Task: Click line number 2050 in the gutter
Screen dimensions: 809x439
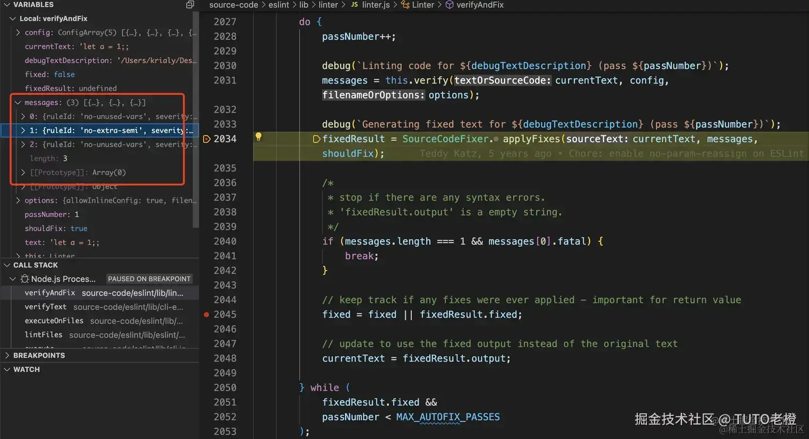Action: click(225, 388)
